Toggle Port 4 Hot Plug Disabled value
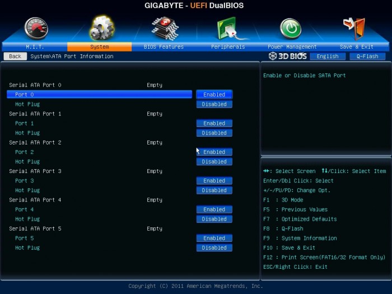The width and height of the screenshot is (392, 294). (x=214, y=219)
